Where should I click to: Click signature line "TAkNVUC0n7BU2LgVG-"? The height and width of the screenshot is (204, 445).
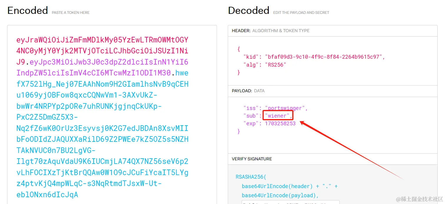click(56, 151)
